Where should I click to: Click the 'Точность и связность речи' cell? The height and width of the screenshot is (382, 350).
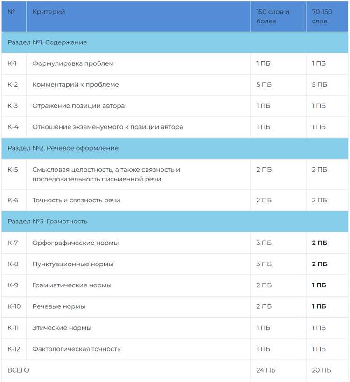point(76,201)
